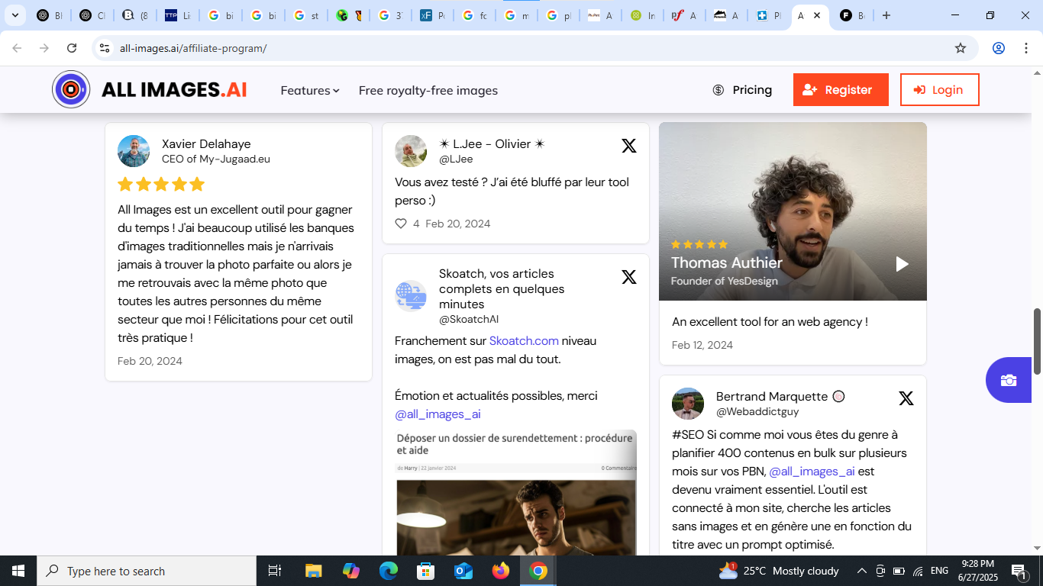The image size is (1043, 586).
Task: Click 'CEO of My-Jugaad.eu' text
Action: 216,159
